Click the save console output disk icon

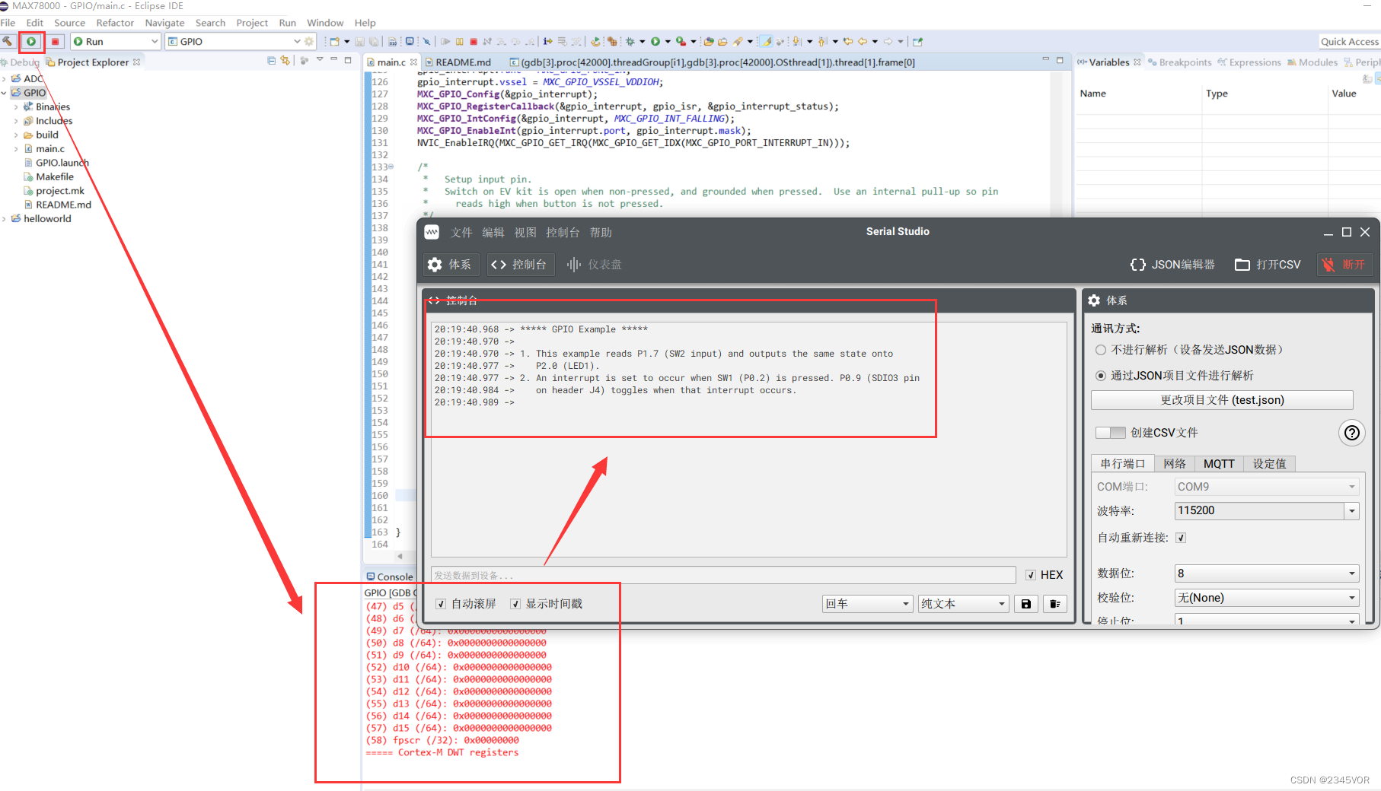coord(1026,604)
